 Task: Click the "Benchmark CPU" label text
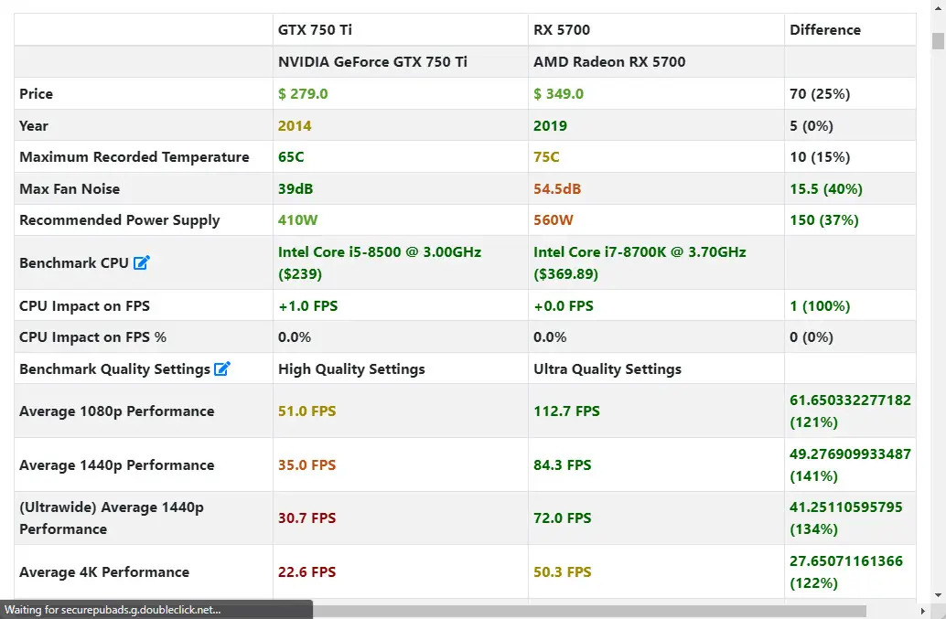tap(74, 262)
